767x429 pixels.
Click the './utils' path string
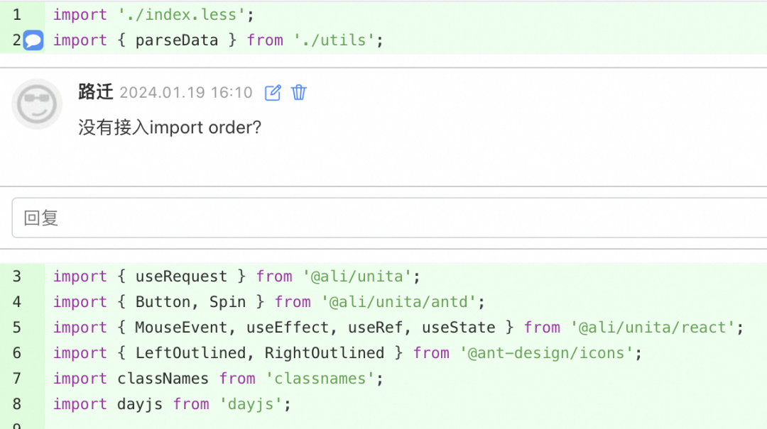coord(334,40)
